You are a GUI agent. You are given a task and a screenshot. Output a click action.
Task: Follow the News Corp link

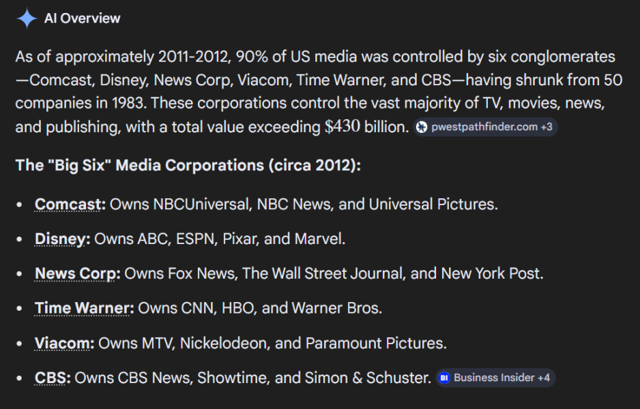click(x=75, y=273)
